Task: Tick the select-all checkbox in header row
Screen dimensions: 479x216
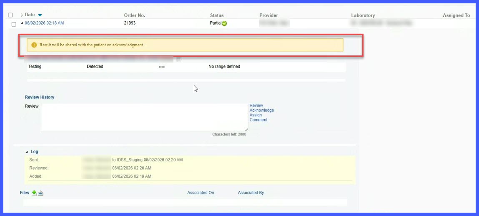Action: tap(10, 15)
